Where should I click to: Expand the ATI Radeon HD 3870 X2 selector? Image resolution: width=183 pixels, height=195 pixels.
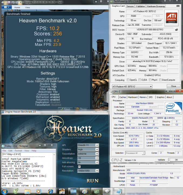click(151, 86)
